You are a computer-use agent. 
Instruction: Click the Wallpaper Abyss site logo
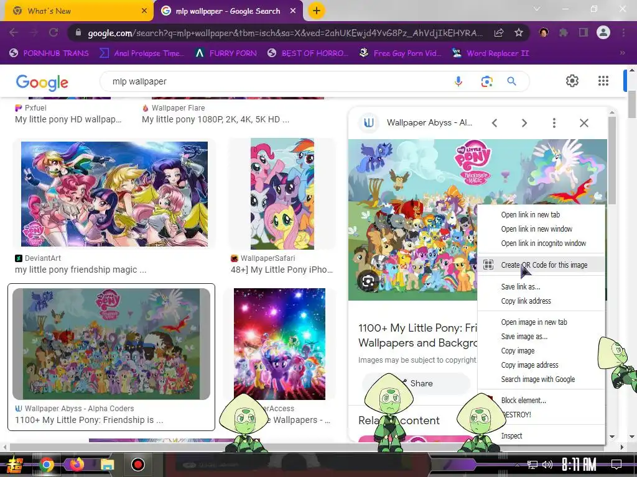[369, 122]
